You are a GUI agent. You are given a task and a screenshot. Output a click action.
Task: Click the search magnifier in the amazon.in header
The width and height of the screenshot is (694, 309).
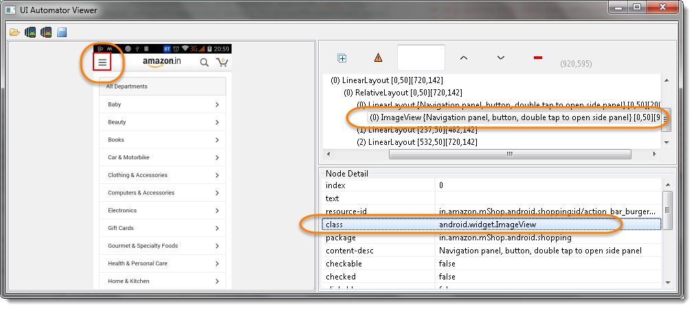[204, 62]
